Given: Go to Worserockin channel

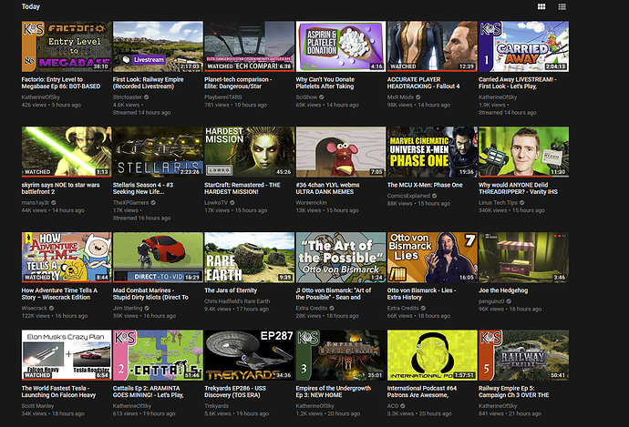Looking at the screenshot, I should pyautogui.click(x=311, y=202).
